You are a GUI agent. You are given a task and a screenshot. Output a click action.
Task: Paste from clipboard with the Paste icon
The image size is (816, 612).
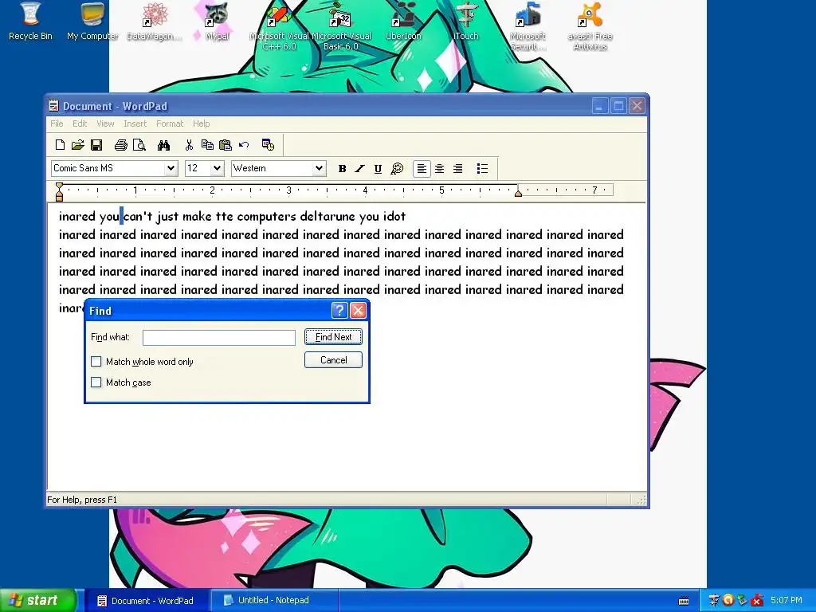226,145
